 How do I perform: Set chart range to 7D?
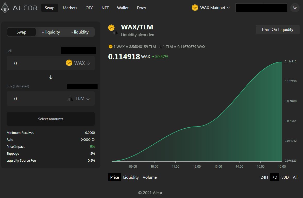(275, 177)
